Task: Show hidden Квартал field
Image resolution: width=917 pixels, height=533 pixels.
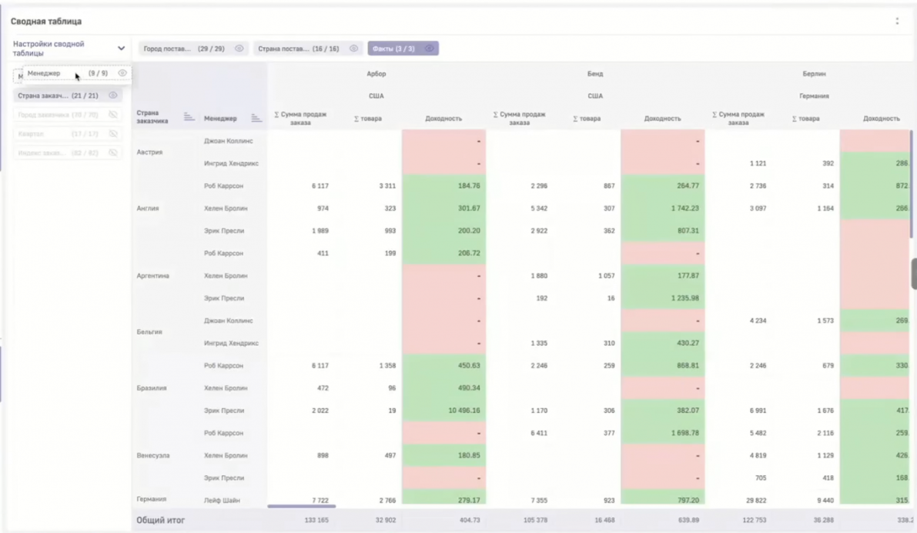Action: click(x=113, y=134)
